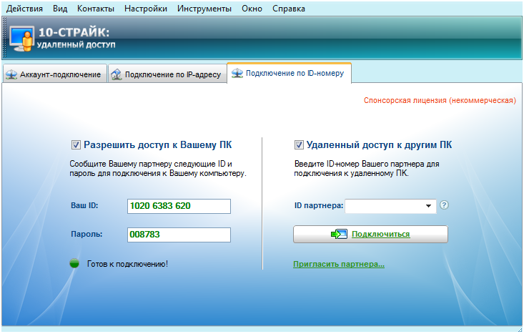
Task: Open the Окно menu
Action: (x=252, y=9)
